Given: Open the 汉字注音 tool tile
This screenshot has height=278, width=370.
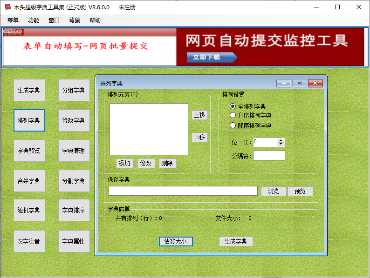Looking at the screenshot, I should click(29, 241).
